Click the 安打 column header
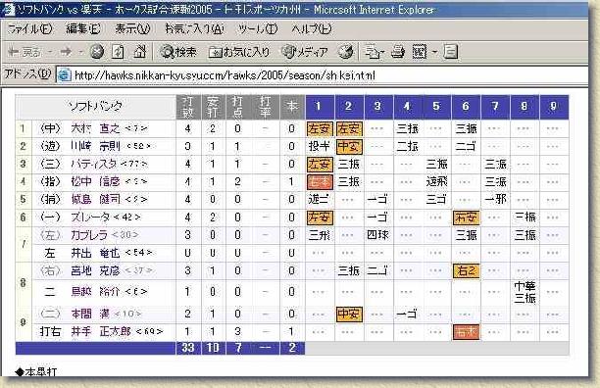 pyautogui.click(x=213, y=107)
